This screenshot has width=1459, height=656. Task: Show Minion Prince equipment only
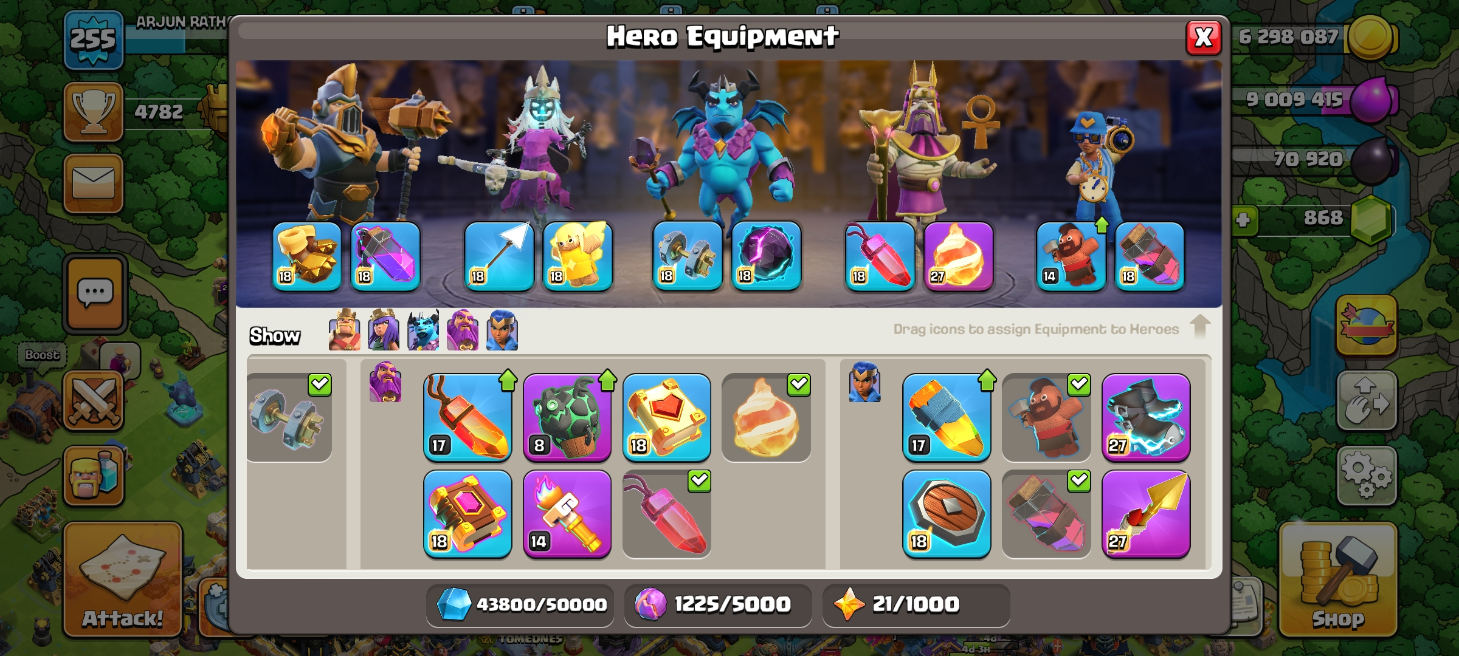tap(423, 330)
